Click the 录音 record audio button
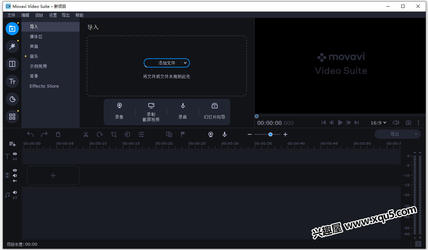 click(x=183, y=111)
